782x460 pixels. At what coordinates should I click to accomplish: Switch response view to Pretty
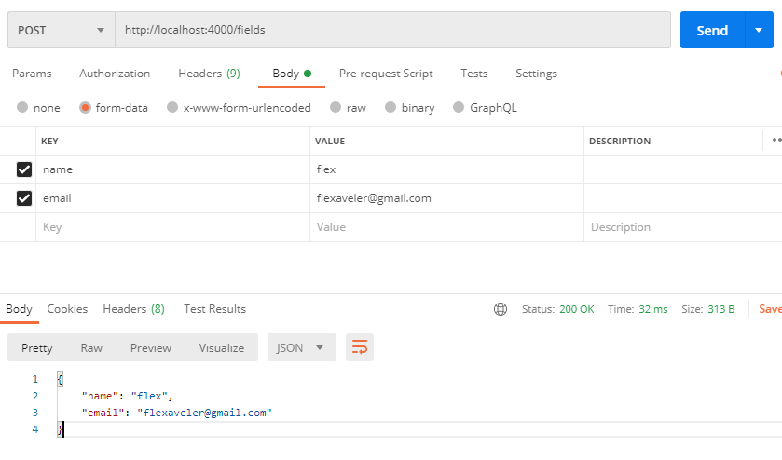[37, 348]
